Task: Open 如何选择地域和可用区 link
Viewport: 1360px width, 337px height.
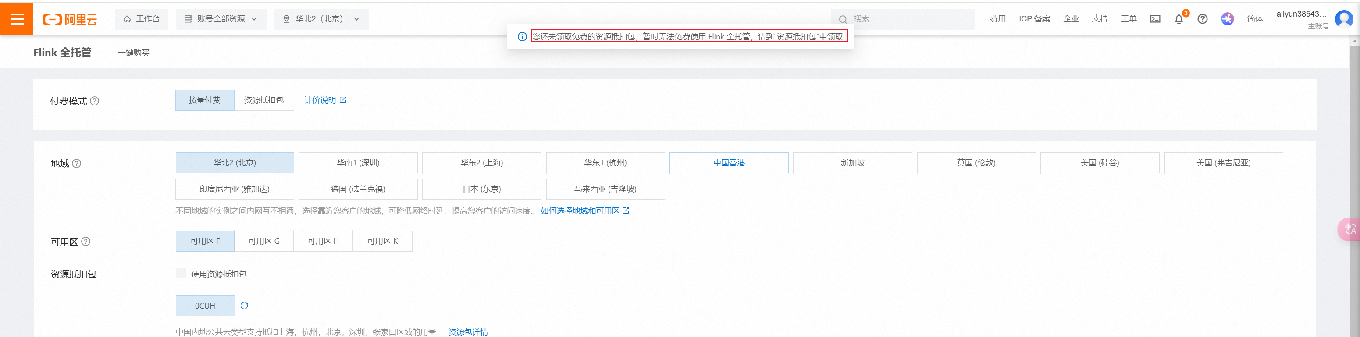Action: 585,211
